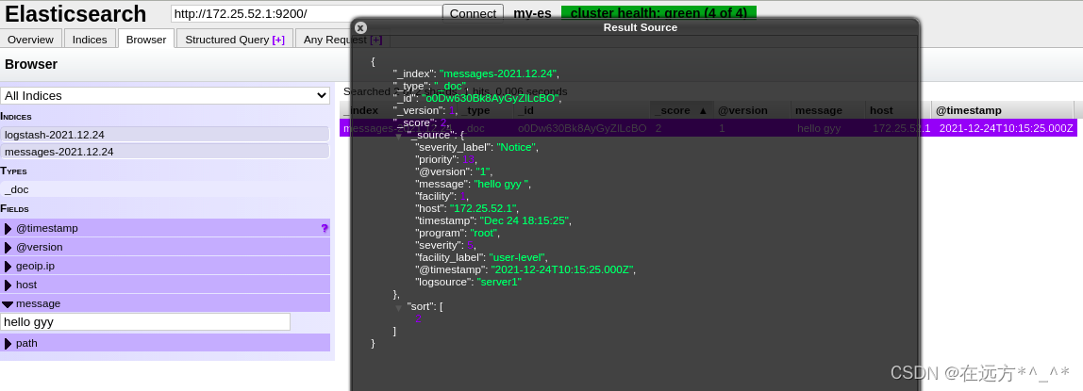Click the "Notice" severity_label value
The image size is (1083, 391).
[516, 147]
